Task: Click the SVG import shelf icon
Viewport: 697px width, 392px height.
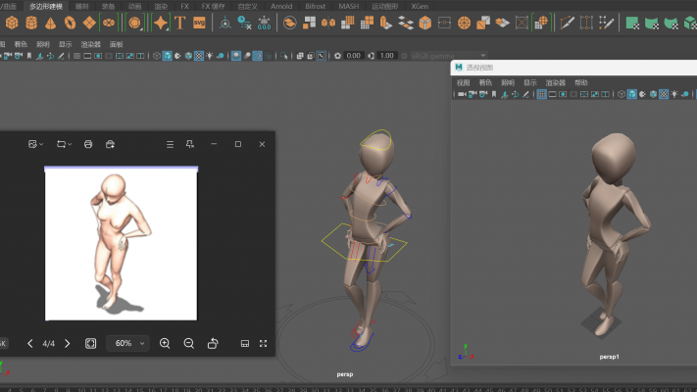Action: point(200,23)
